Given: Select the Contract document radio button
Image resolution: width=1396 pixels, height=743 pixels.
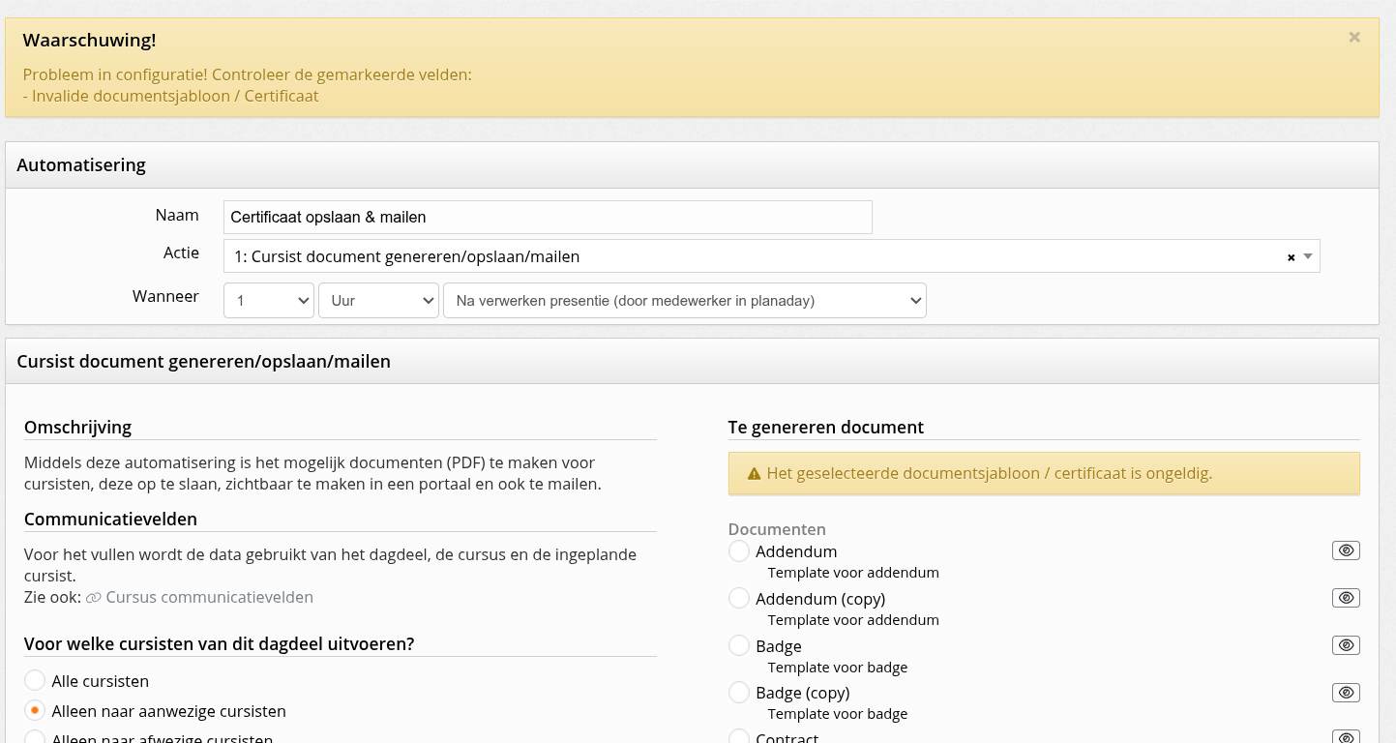Looking at the screenshot, I should [739, 737].
